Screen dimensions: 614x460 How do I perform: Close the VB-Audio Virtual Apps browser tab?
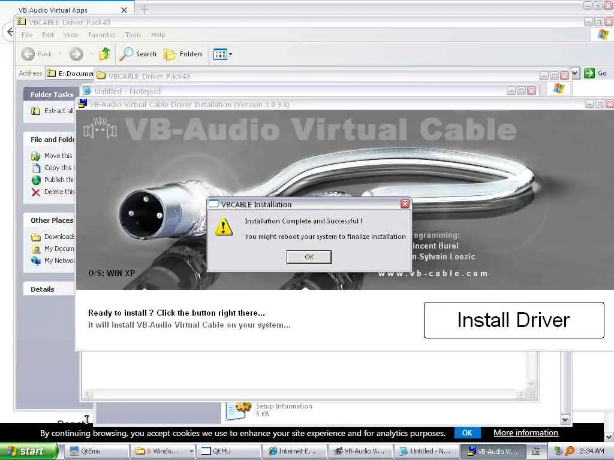click(124, 10)
